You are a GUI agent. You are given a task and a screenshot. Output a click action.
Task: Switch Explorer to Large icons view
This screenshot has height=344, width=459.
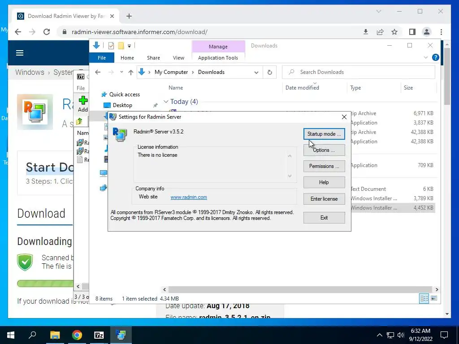tap(434, 298)
